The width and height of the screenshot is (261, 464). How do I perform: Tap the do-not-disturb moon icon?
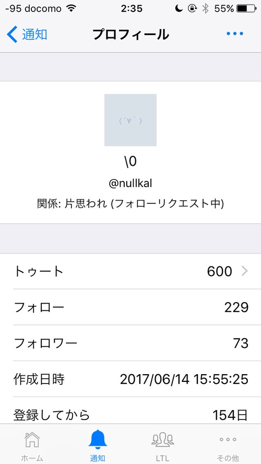179,8
